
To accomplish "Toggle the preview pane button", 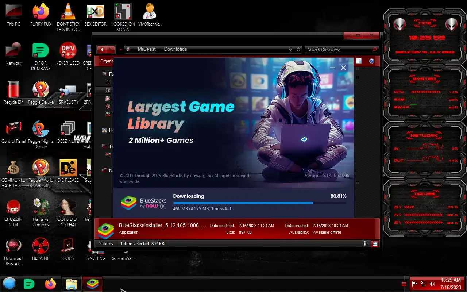I will (359, 61).
